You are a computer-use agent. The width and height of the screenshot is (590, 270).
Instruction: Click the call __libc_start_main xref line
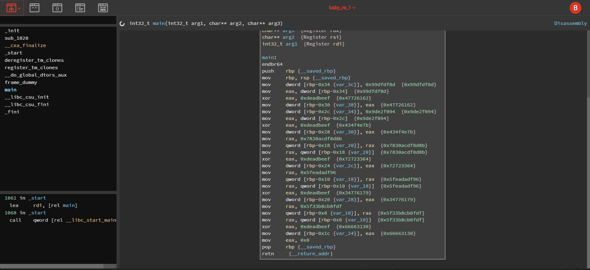coord(63,220)
